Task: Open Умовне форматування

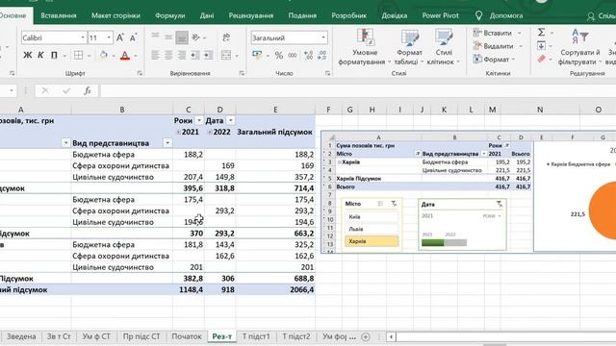Action: (x=364, y=47)
